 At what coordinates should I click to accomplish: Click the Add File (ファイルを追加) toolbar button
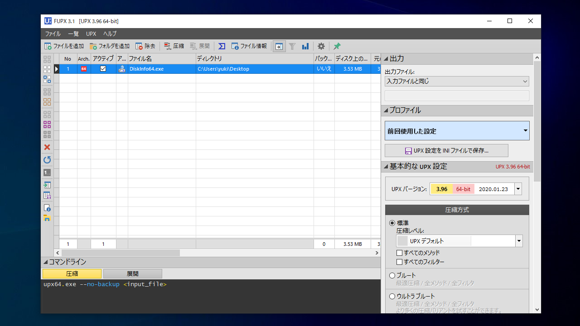coord(64,46)
